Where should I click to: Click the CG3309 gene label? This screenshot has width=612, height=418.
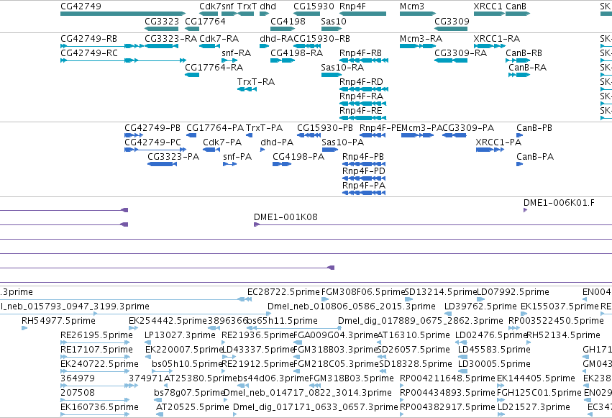[x=452, y=21]
